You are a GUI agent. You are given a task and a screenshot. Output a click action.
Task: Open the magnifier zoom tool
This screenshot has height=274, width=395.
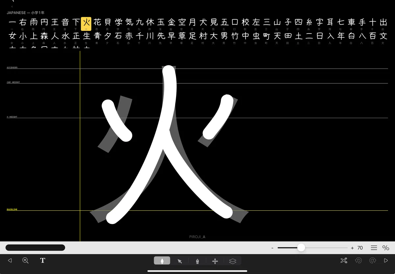25,261
